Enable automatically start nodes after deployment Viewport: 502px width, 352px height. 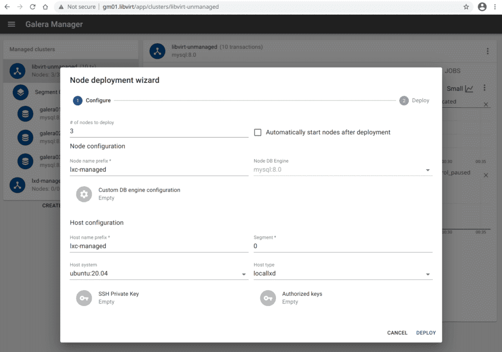tap(258, 132)
